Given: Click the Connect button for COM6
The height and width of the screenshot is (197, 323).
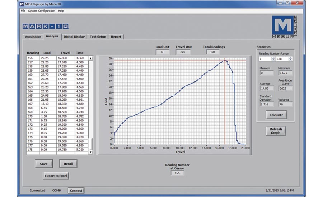Looking at the screenshot, I should point(76,191).
